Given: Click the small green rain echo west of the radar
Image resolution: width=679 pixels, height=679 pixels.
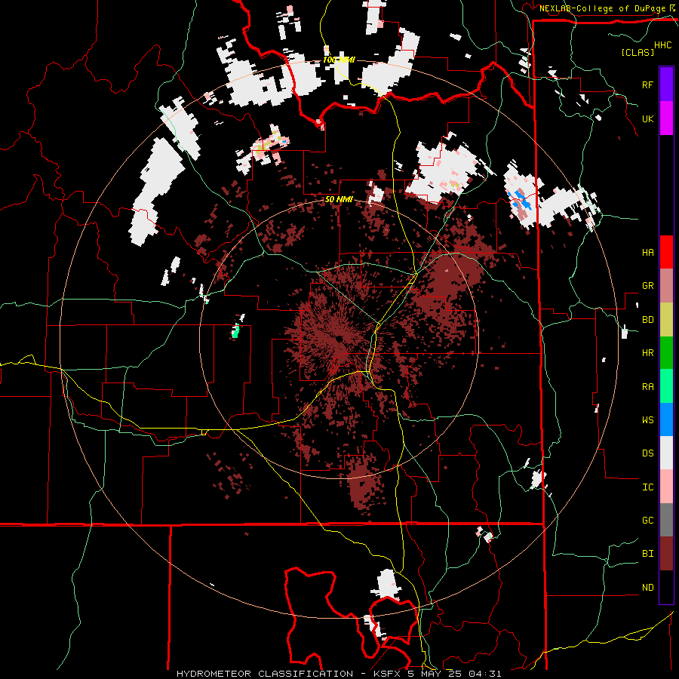Looking at the screenshot, I should click(x=235, y=332).
